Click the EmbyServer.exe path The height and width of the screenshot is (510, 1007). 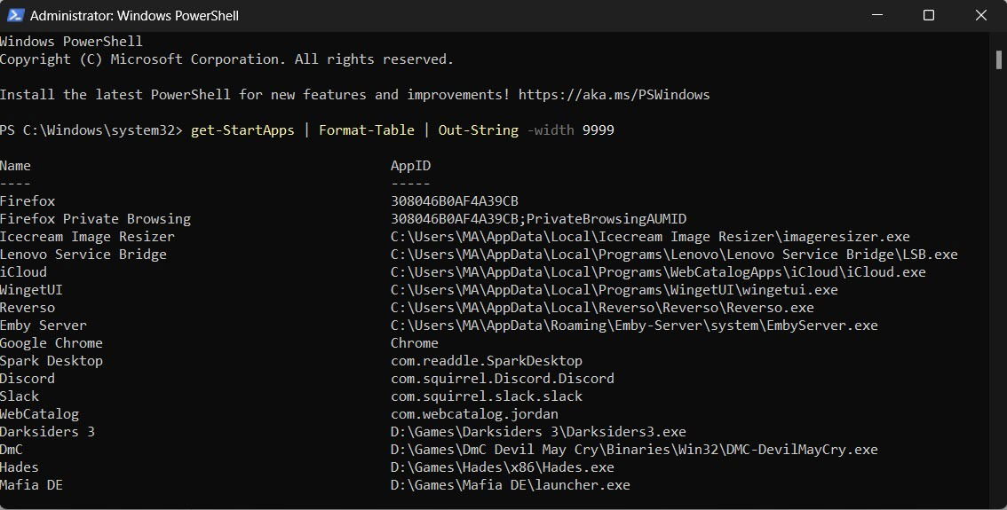click(635, 326)
